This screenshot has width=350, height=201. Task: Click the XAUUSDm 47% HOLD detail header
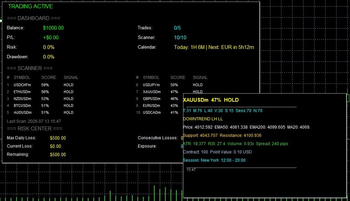[211, 100]
